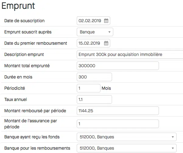Select the Montant remboursé par période field
The width and height of the screenshot is (183, 153).
coord(118,111)
